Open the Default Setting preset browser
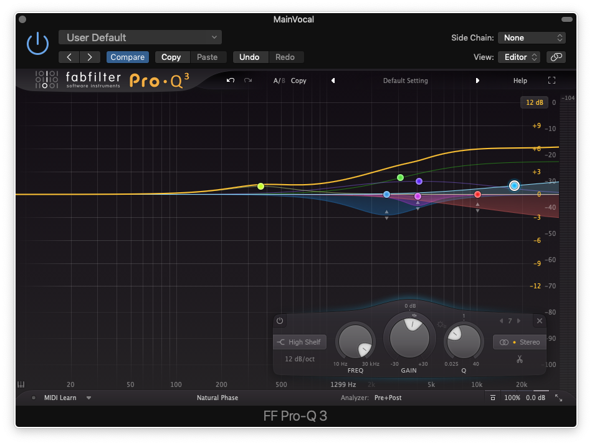The width and height of the screenshot is (592, 445). tap(406, 81)
